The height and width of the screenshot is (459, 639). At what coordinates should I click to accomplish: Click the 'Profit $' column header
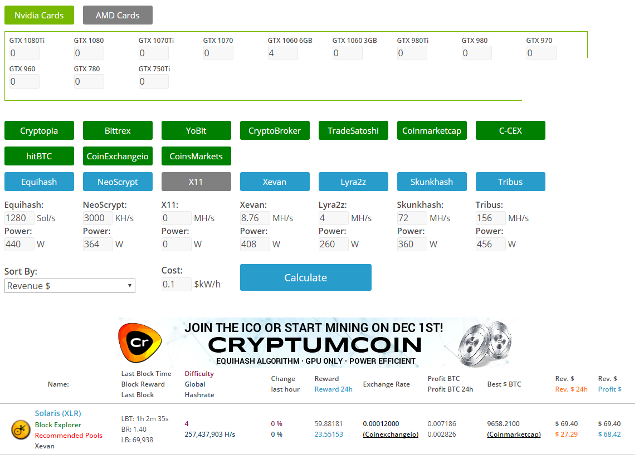[x=609, y=389]
